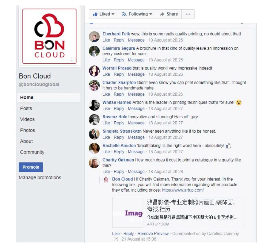Open Eberhard Feik's profile avatar
The width and height of the screenshot is (274, 246).
(x=94, y=37)
